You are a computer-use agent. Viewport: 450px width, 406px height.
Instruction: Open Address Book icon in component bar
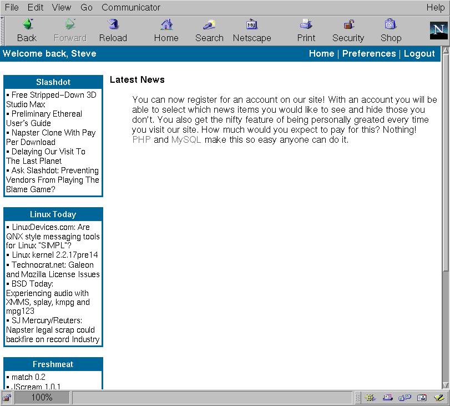pyautogui.click(x=422, y=398)
